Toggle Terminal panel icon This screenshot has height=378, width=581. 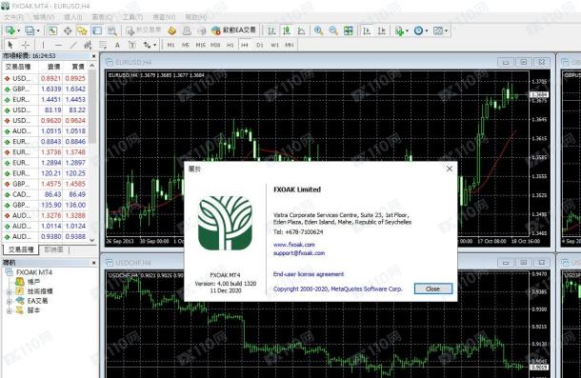97,30
